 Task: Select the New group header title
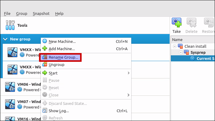(20, 39)
